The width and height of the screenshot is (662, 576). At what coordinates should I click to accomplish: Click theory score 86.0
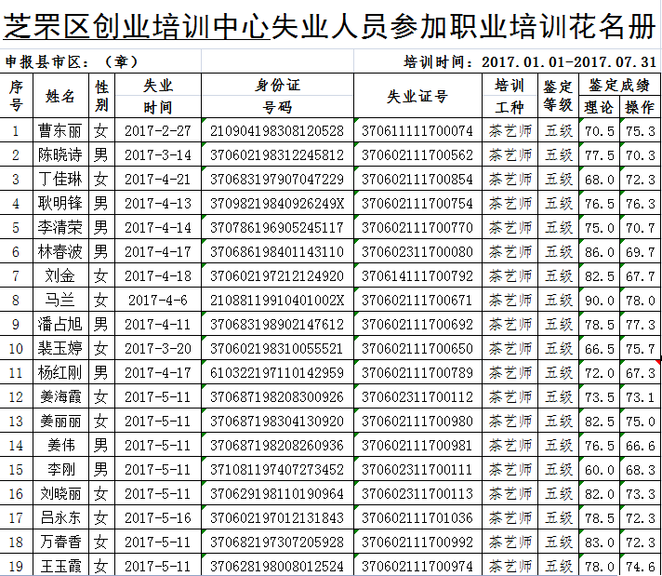[599, 251]
